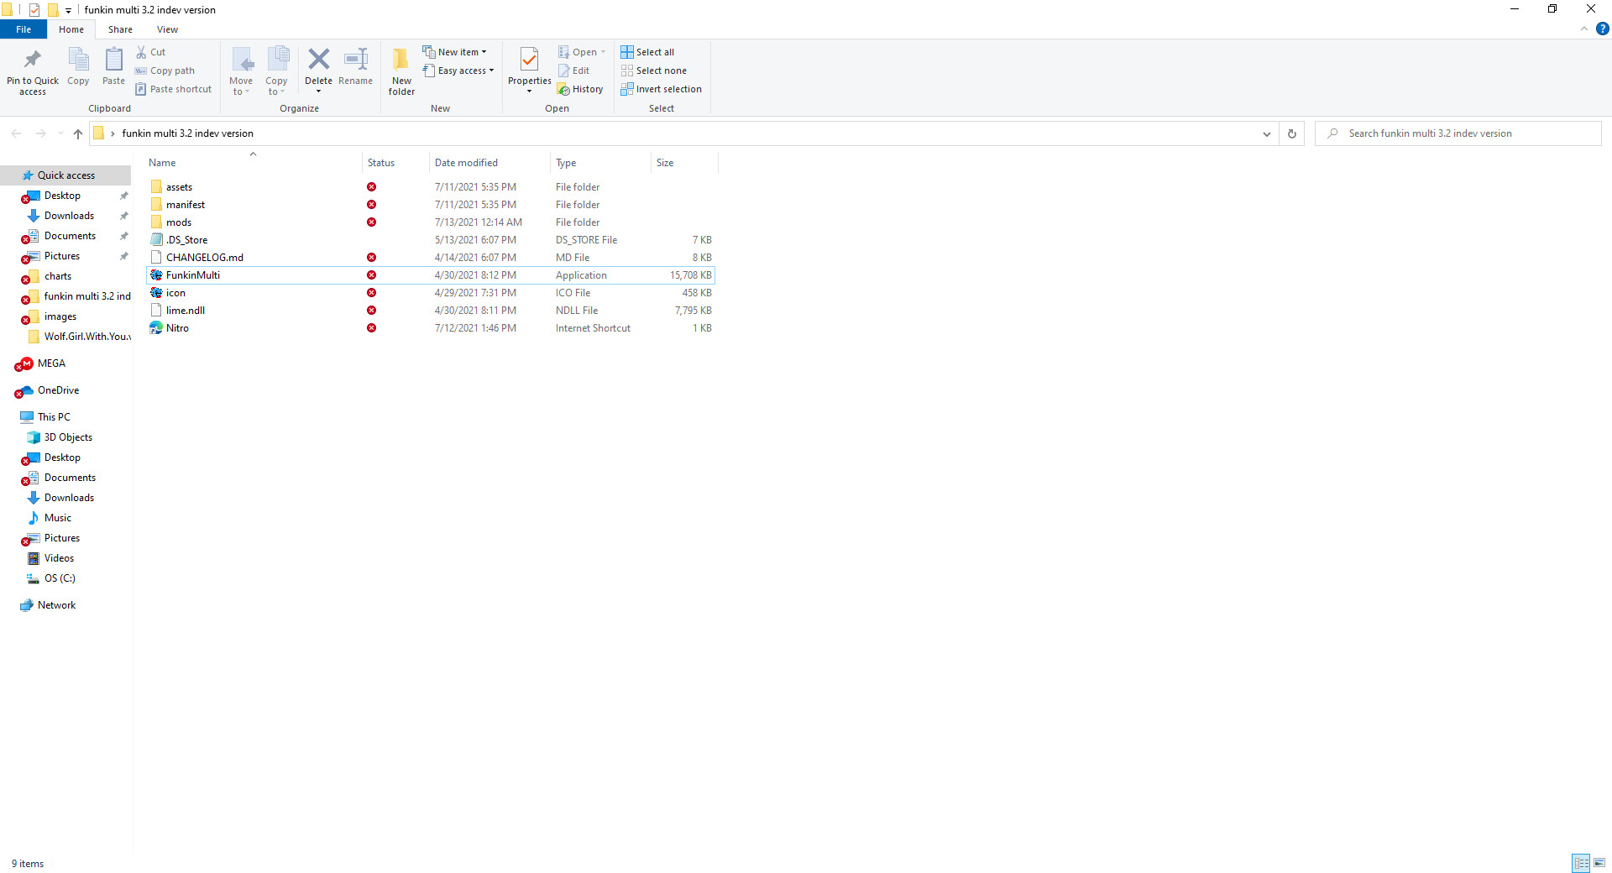
Task: Click the Pin to Quick access icon
Action: coord(32,71)
